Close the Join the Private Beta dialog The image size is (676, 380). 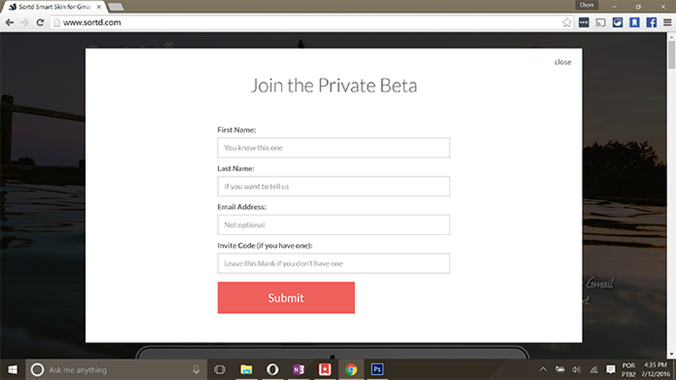(563, 62)
